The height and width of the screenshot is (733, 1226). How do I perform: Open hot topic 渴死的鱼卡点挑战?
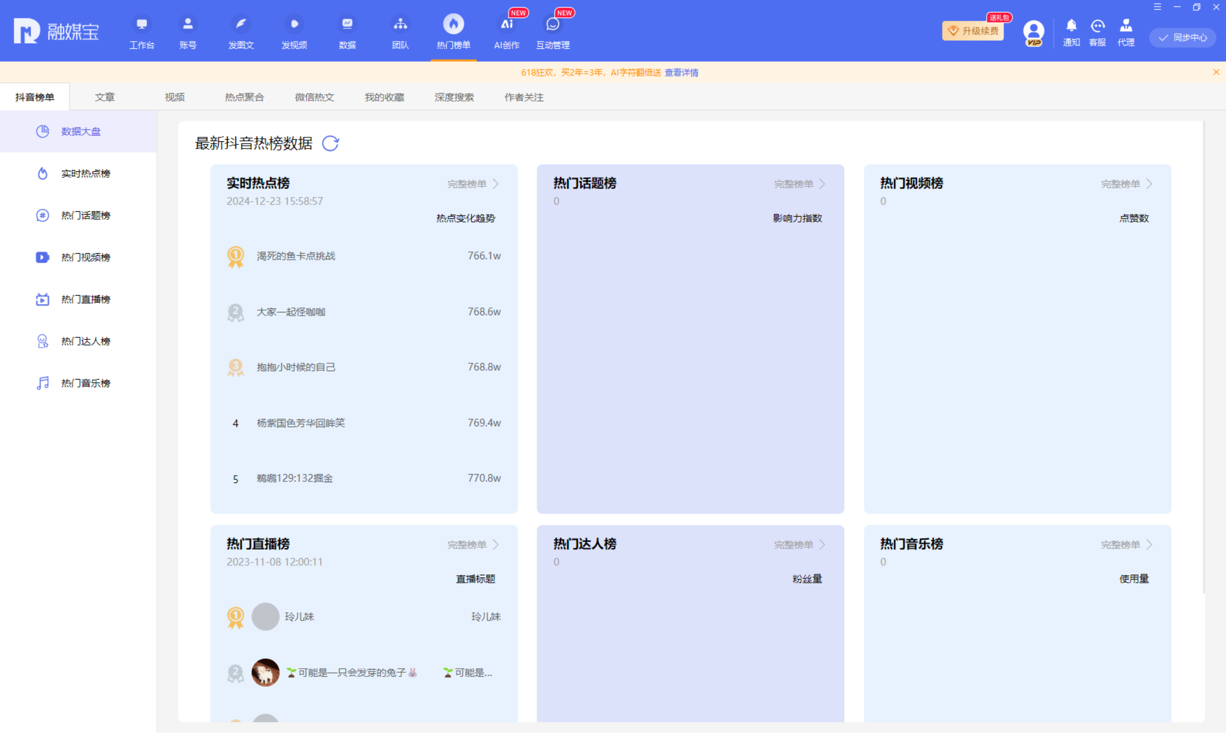tap(296, 256)
